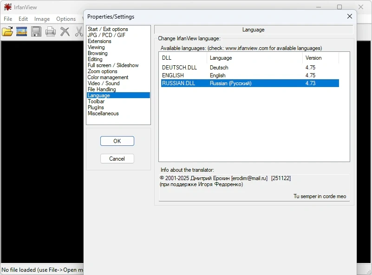Click the Cut scissors toolbar icon

(x=79, y=31)
